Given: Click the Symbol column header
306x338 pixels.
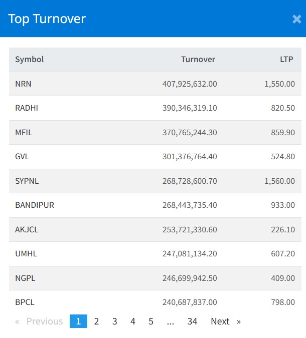Looking at the screenshot, I should 30,59.
